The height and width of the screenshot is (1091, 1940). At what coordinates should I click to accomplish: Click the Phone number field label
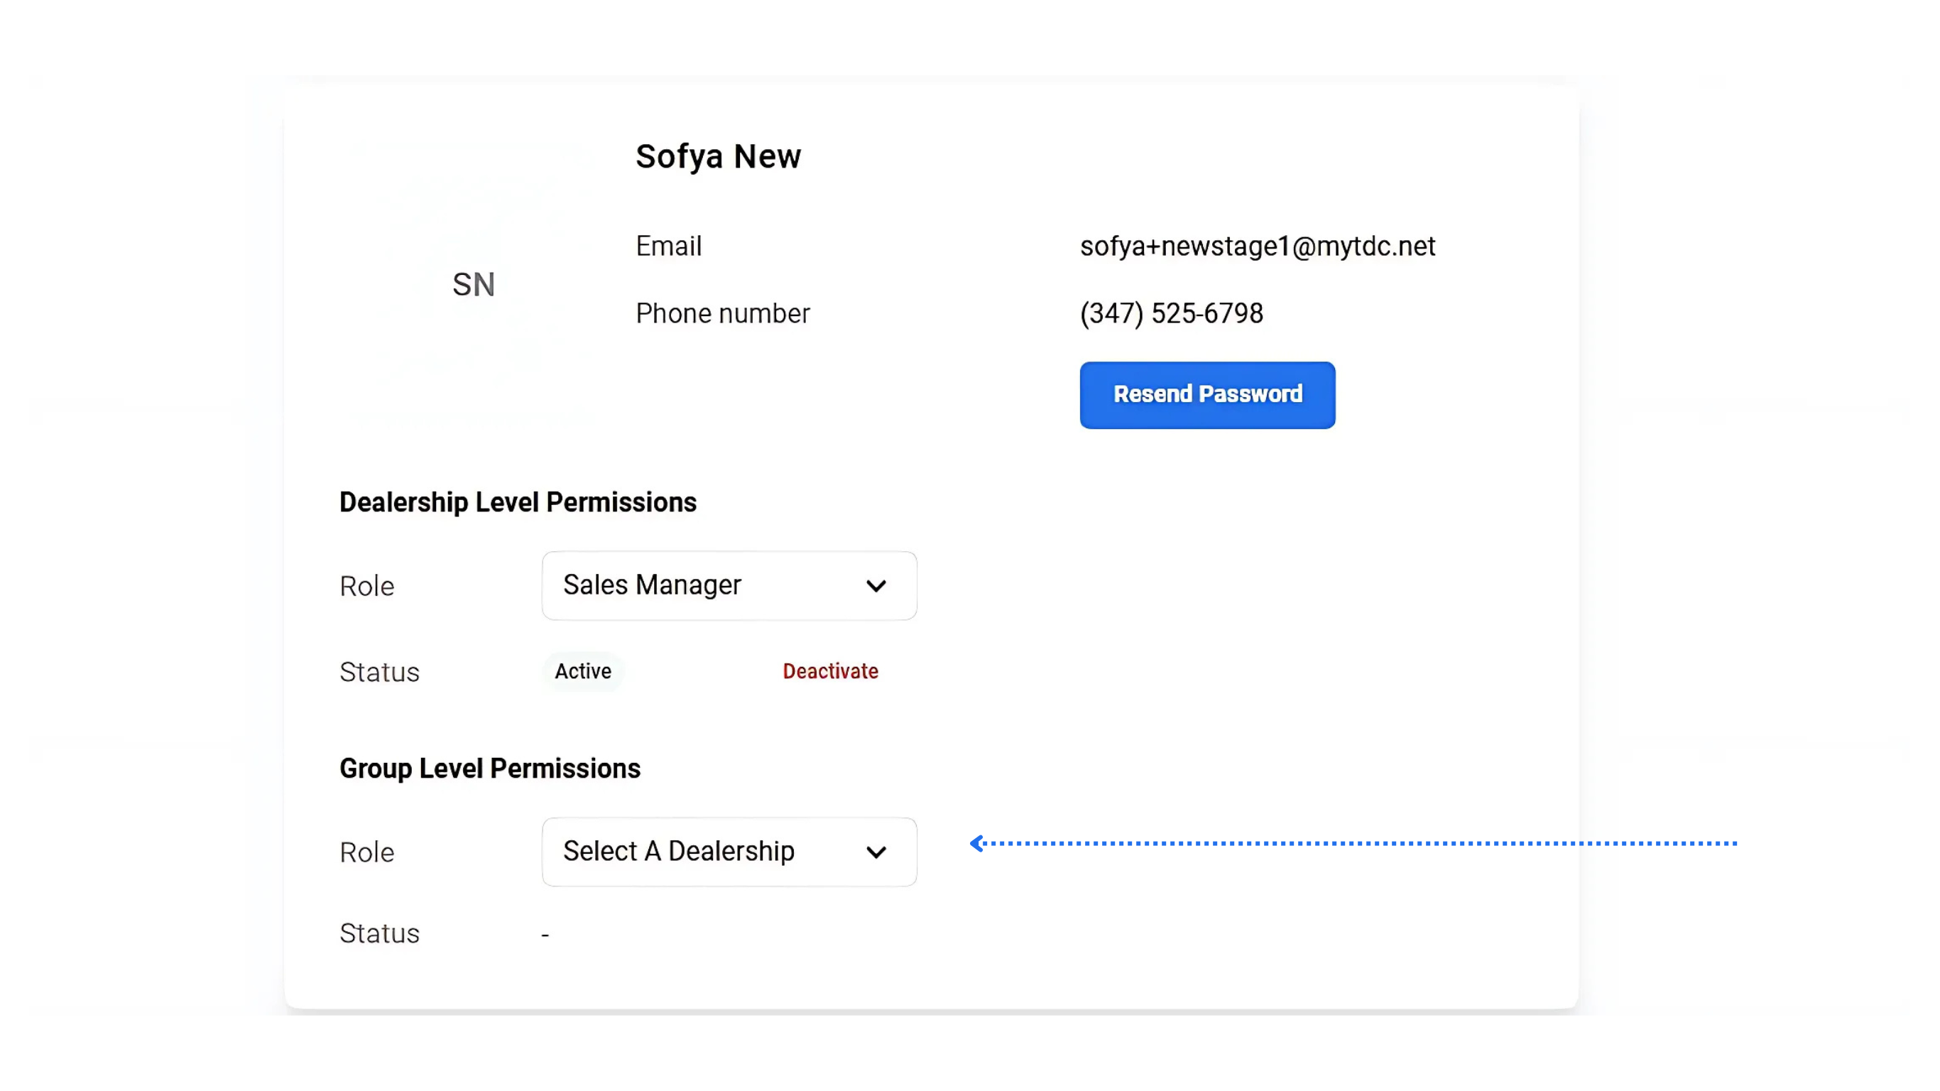(x=722, y=313)
